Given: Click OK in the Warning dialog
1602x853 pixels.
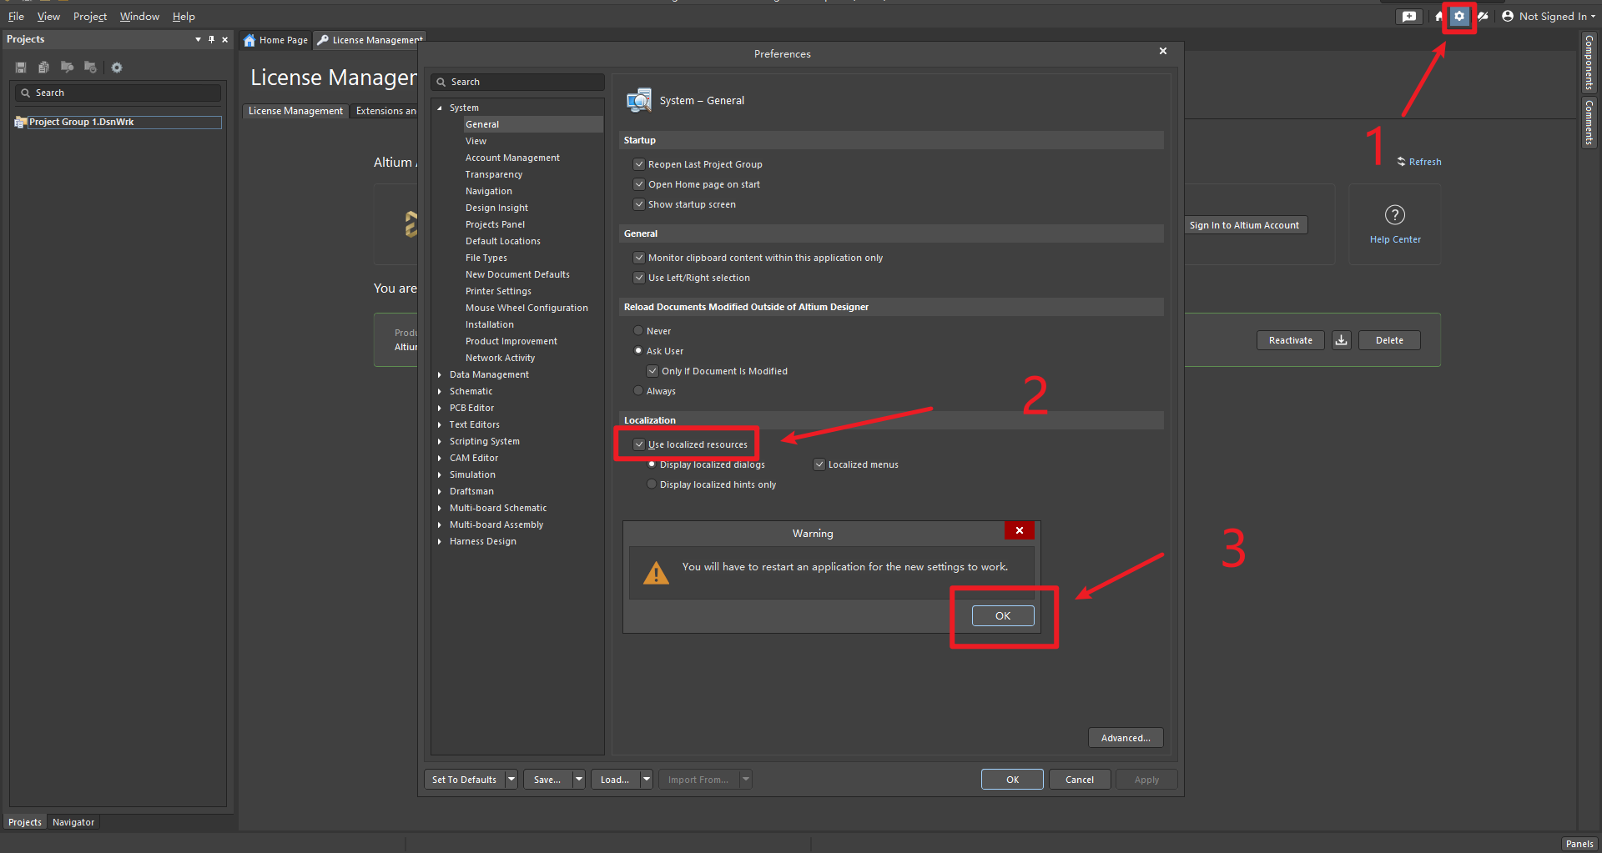Looking at the screenshot, I should pos(1003,615).
